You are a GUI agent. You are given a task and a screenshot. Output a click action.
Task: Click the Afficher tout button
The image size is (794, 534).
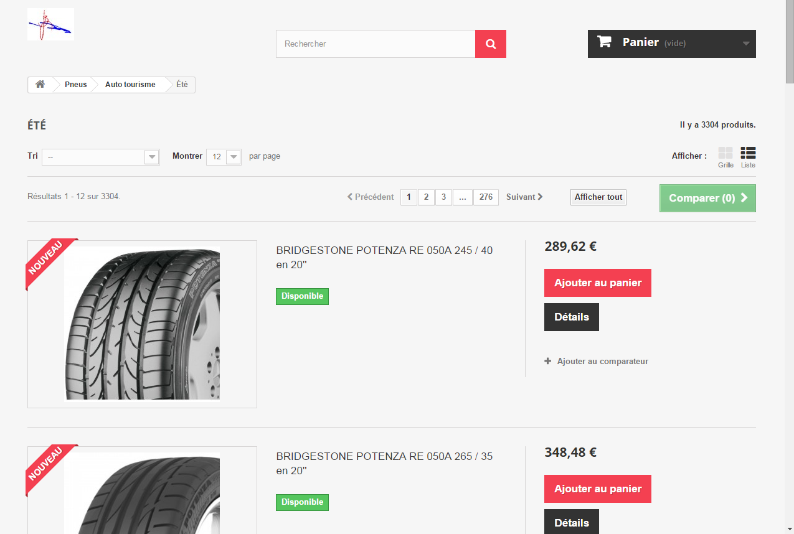tap(598, 197)
